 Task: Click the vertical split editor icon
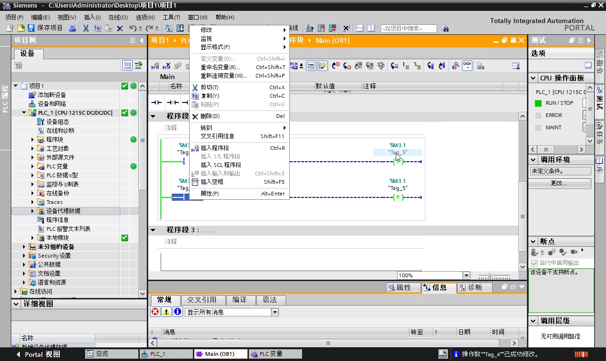(x=371, y=28)
